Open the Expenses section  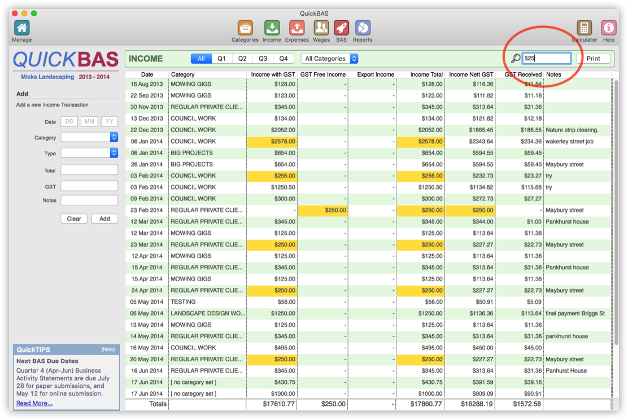click(296, 27)
